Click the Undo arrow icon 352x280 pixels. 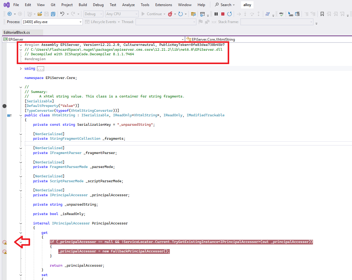[x=62, y=14]
